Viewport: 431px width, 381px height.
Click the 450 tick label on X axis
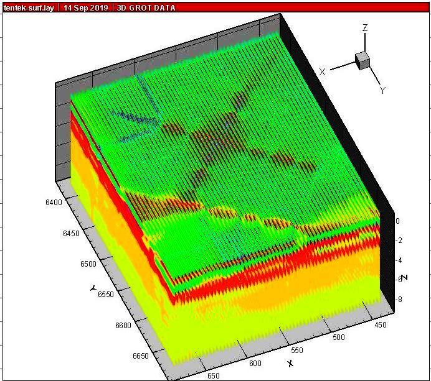click(x=381, y=324)
